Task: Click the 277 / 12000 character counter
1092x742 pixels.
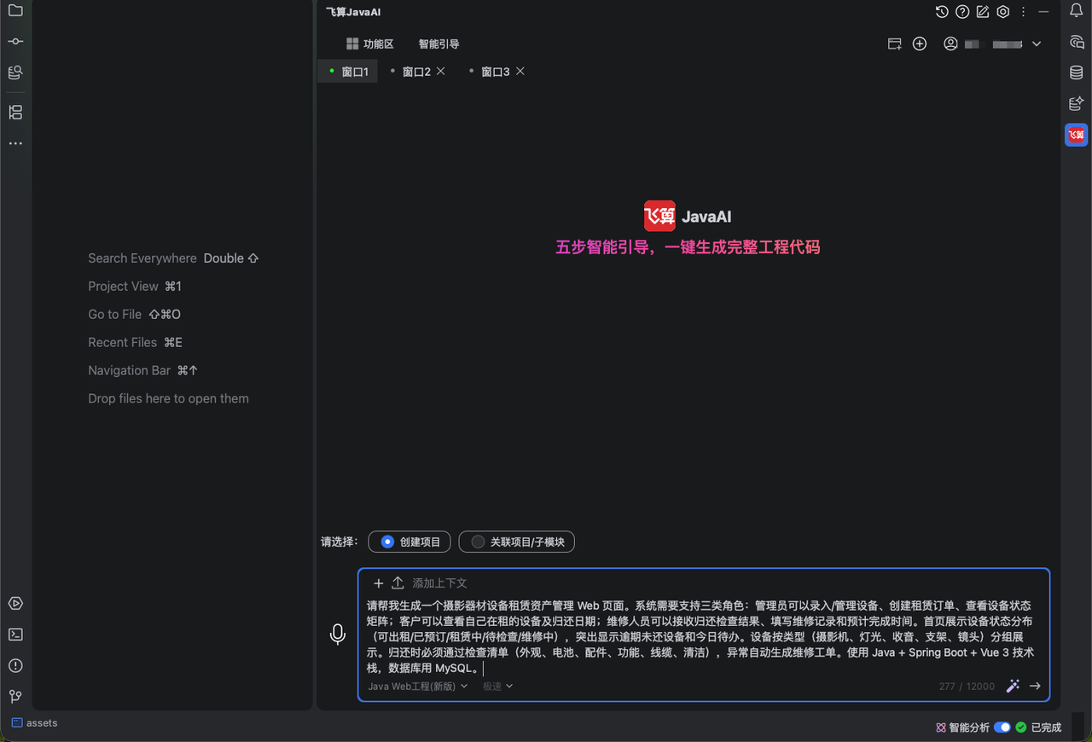Action: [x=967, y=687]
